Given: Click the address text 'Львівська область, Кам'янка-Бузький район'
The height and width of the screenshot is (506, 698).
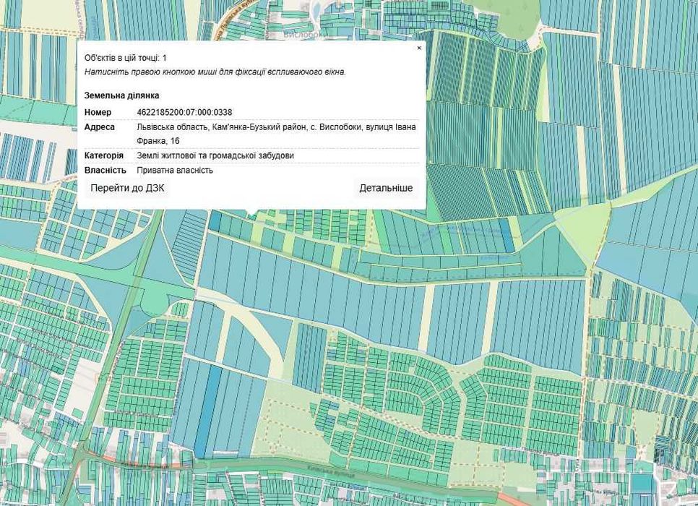Looking at the screenshot, I should pyautogui.click(x=222, y=127).
